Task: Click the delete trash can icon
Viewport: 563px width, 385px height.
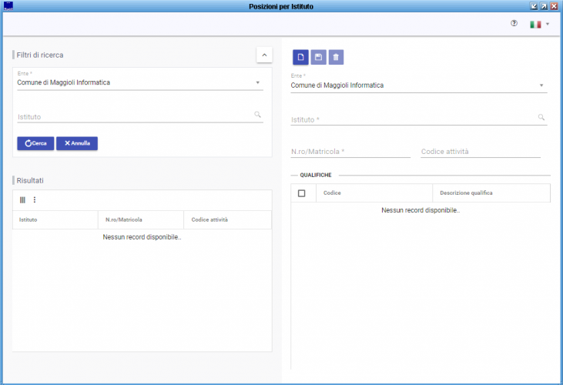Action: click(x=336, y=58)
